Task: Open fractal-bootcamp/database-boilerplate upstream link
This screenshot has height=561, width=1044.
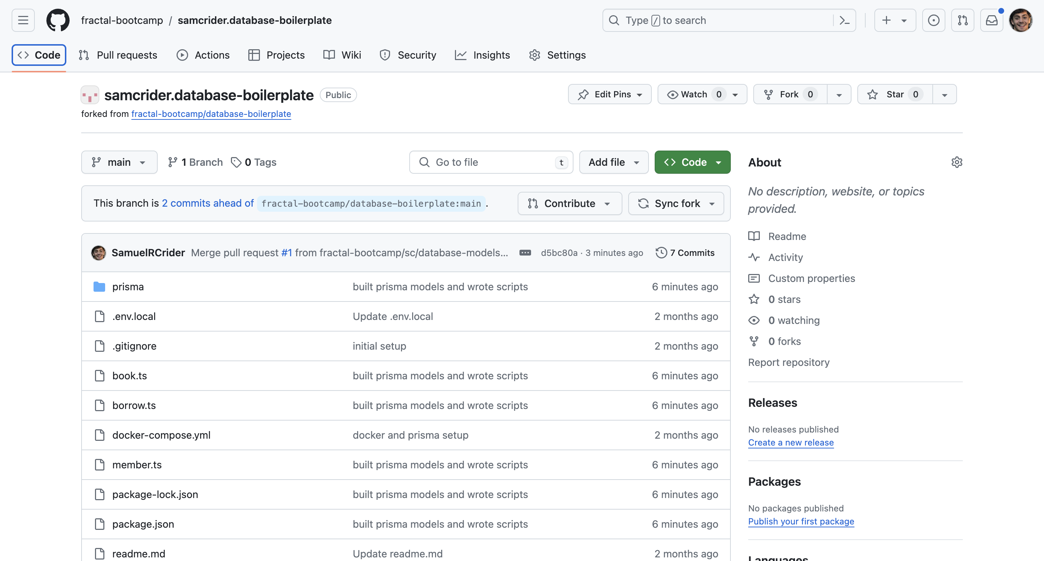Action: coord(211,114)
